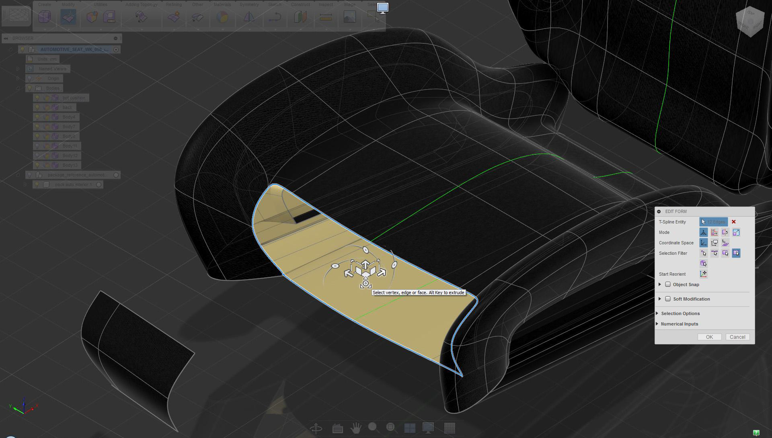Toggle visibility bulb of the back body
The height and width of the screenshot is (438, 772).
37,107
